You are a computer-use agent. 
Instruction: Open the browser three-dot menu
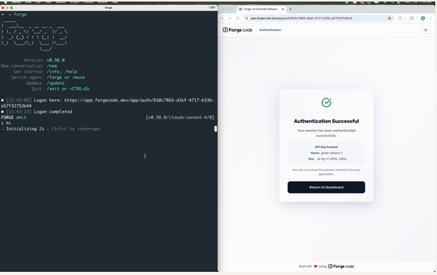pos(431,18)
